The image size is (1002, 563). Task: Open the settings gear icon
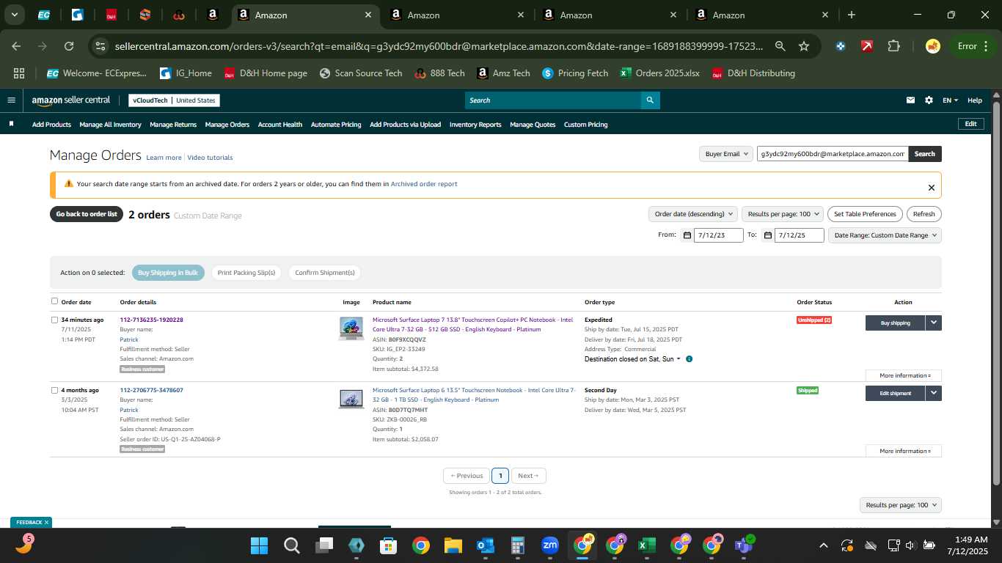tap(929, 100)
